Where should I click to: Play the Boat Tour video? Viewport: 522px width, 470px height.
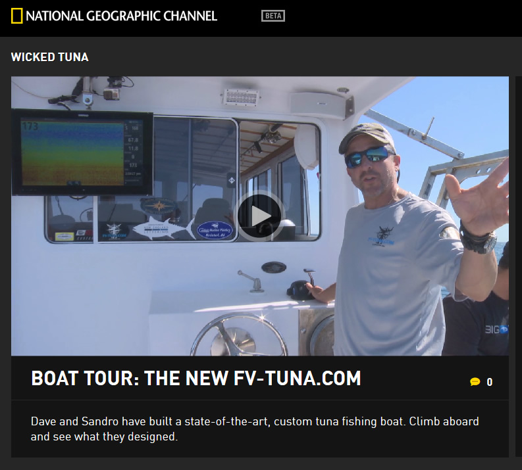pos(259,216)
